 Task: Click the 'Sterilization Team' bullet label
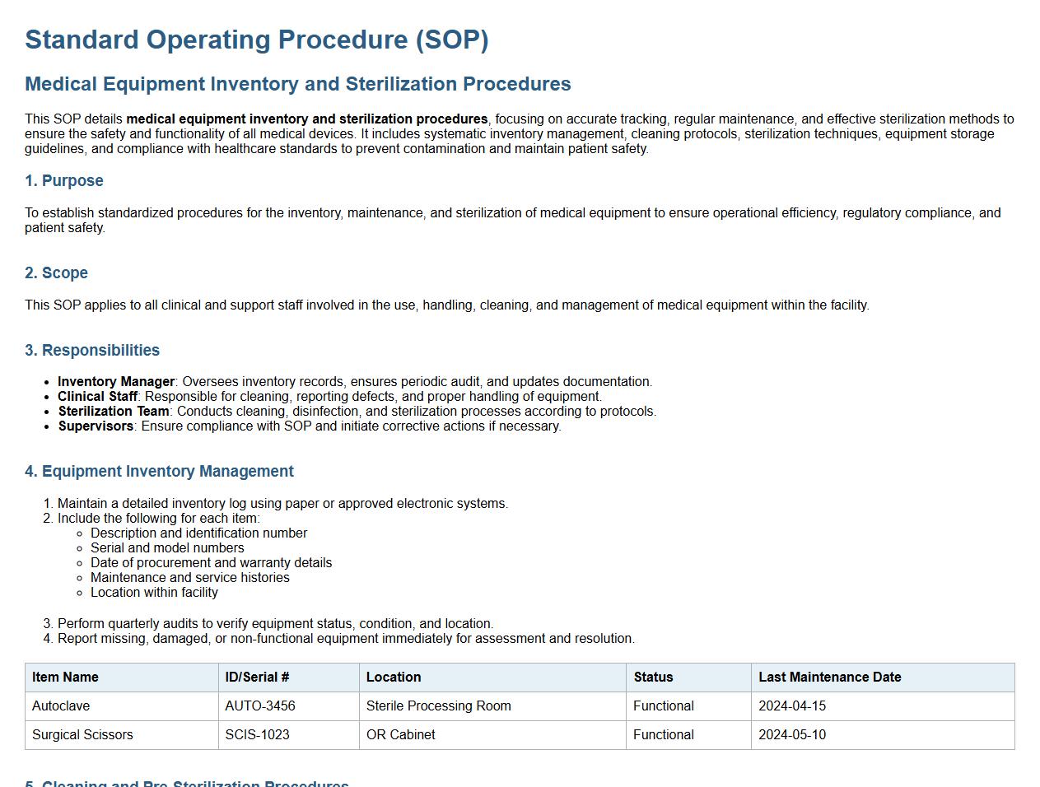(x=114, y=412)
